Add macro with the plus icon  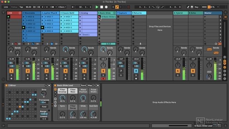55,92
